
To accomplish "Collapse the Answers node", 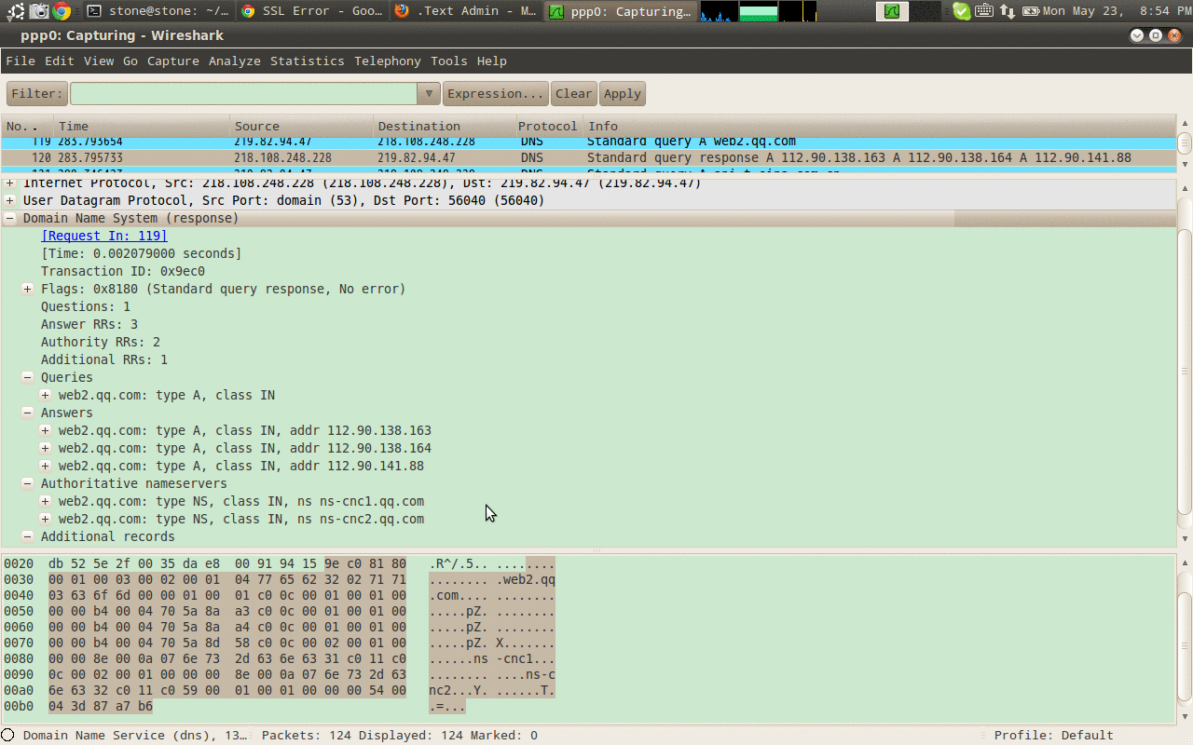I will coord(28,413).
